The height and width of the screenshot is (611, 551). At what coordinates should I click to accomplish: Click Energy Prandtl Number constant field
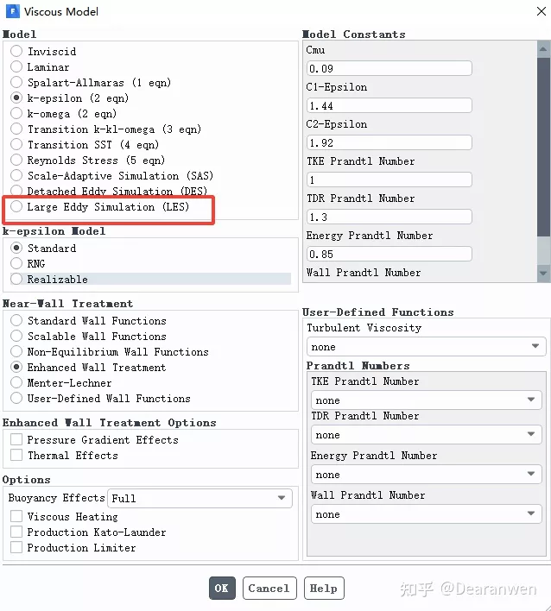(x=389, y=254)
